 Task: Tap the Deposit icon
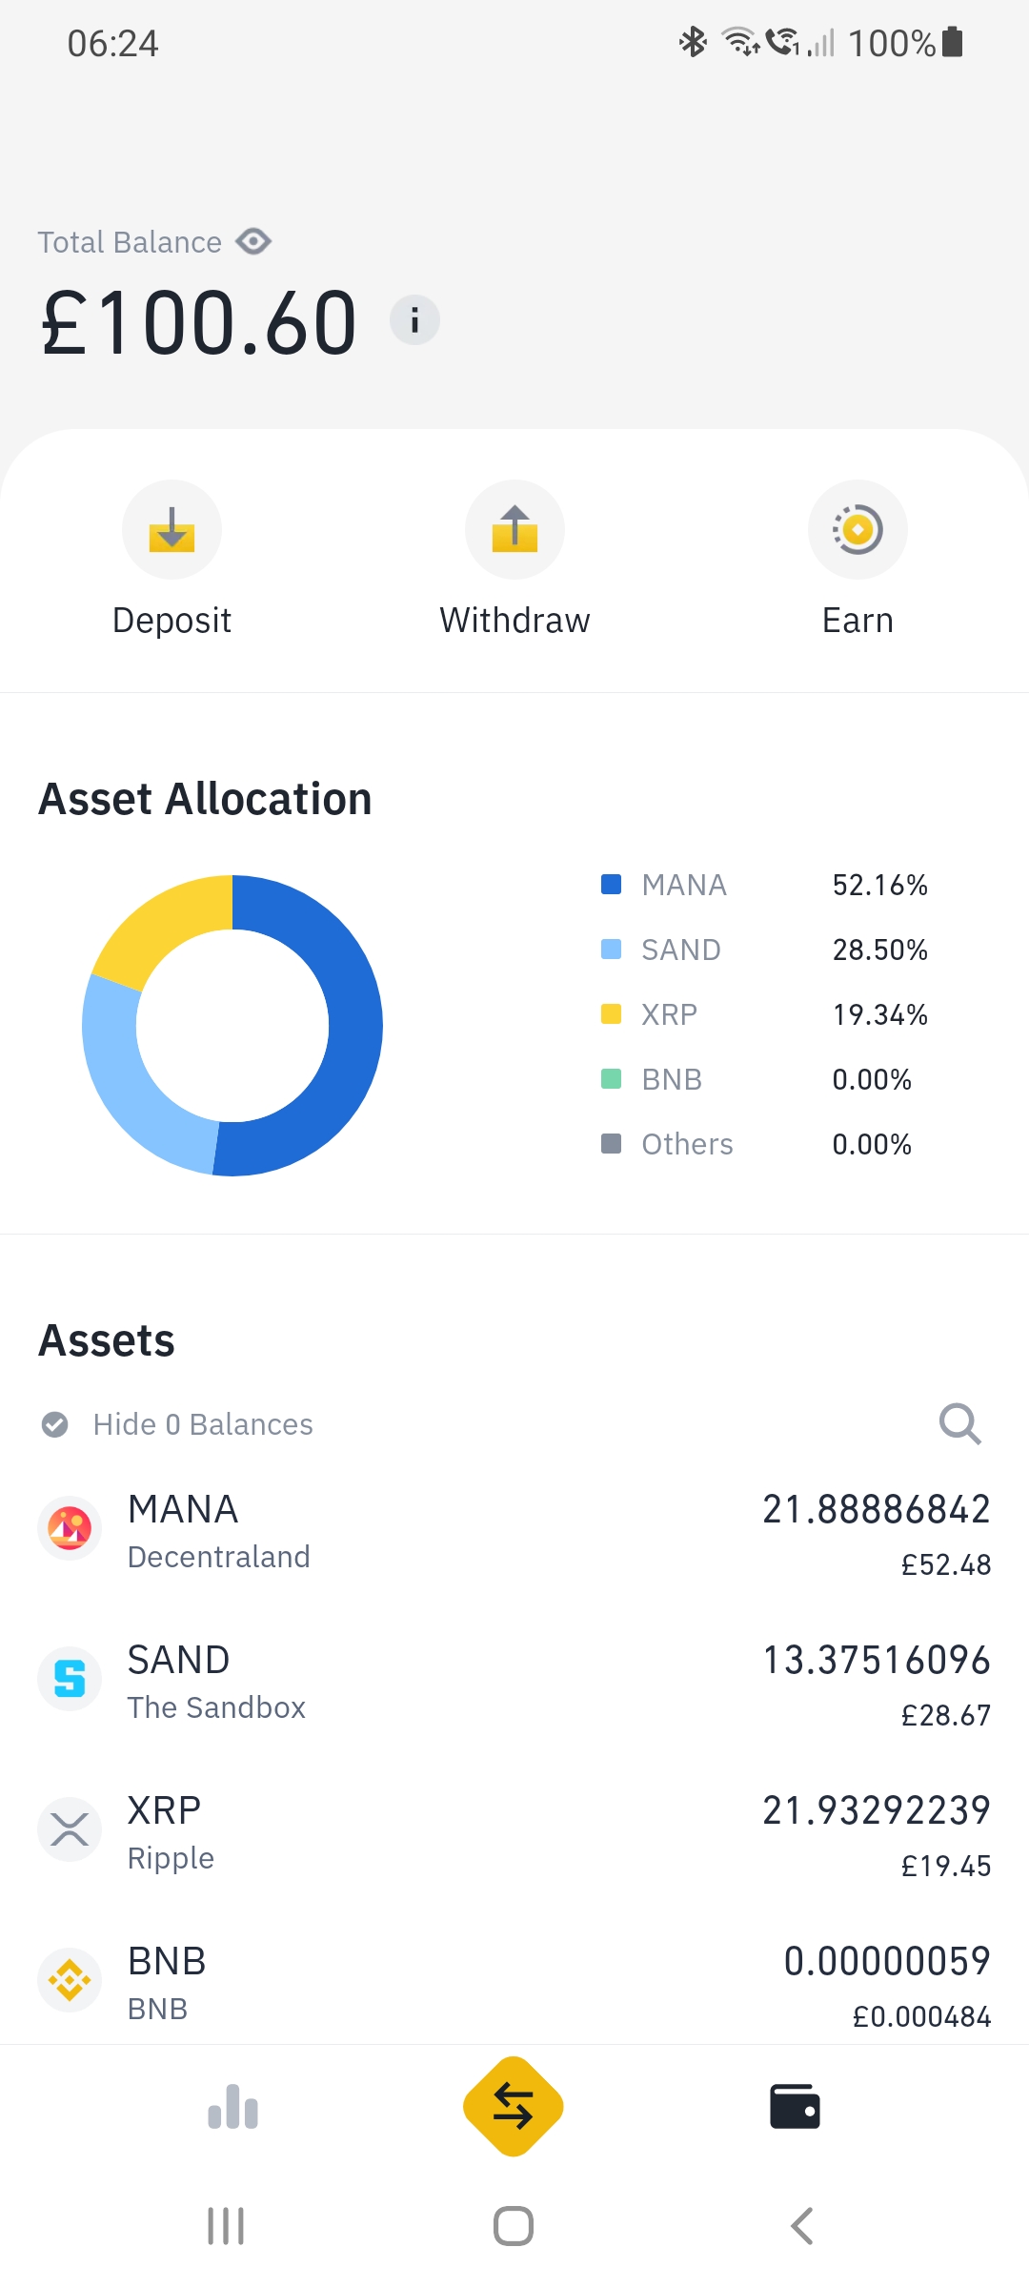171,529
